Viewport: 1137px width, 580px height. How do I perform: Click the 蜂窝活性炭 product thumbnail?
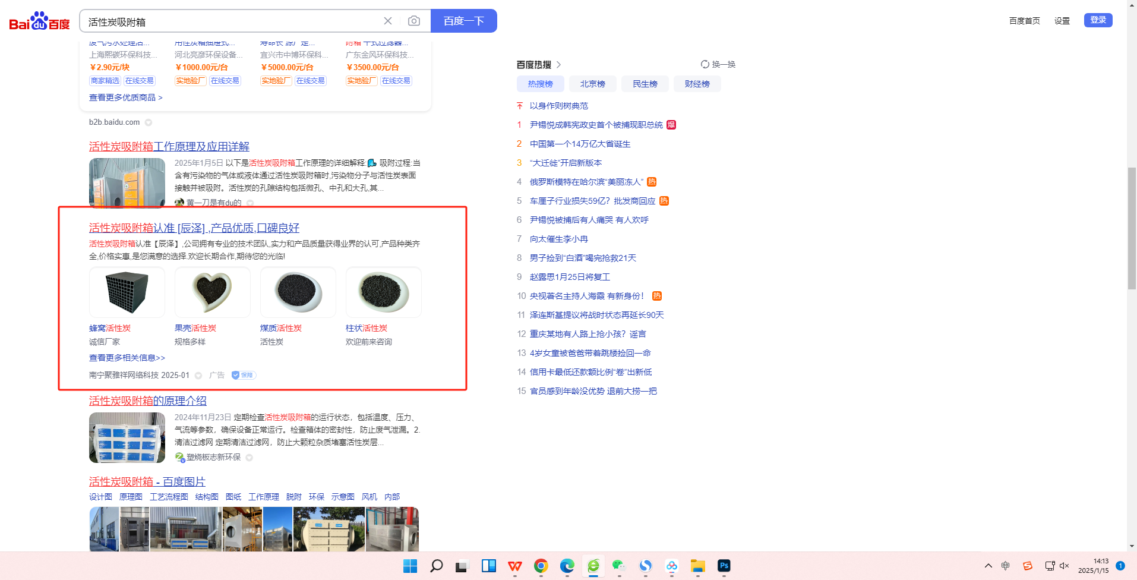pos(127,292)
